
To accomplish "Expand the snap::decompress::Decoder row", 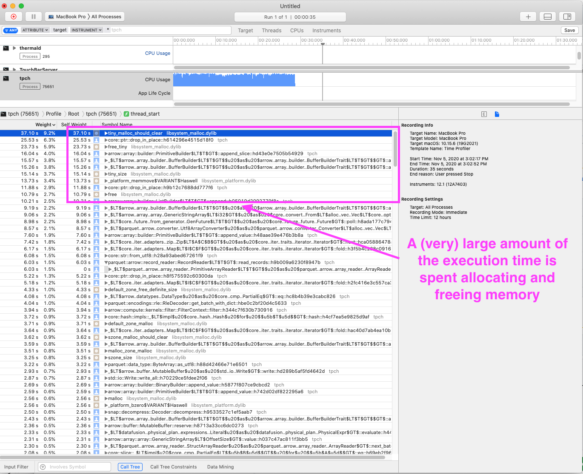I will click(x=106, y=412).
